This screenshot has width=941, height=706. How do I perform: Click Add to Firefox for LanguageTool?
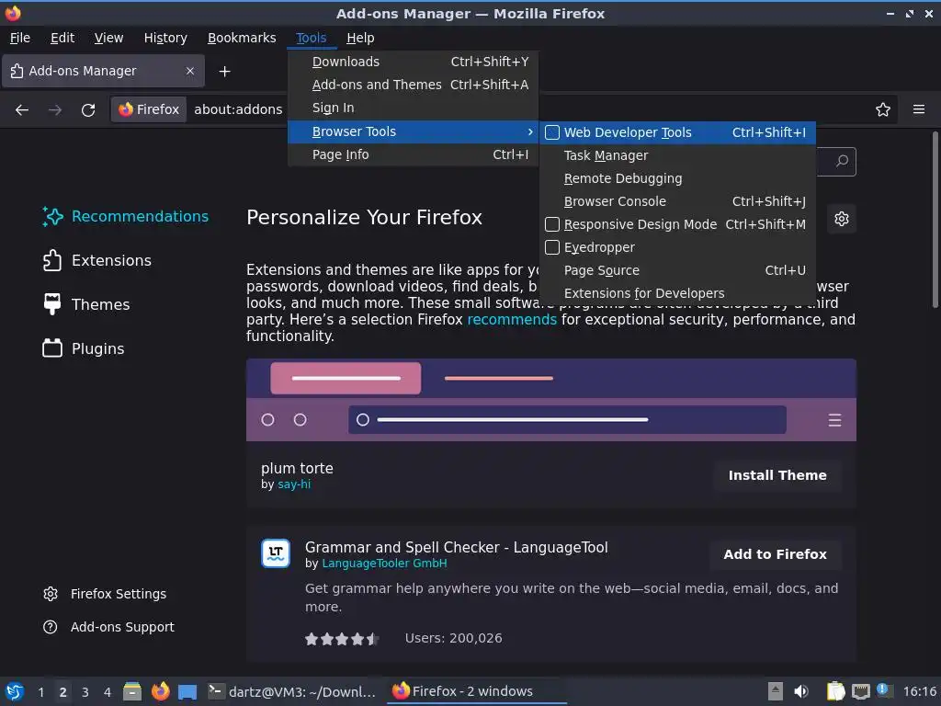[775, 554]
